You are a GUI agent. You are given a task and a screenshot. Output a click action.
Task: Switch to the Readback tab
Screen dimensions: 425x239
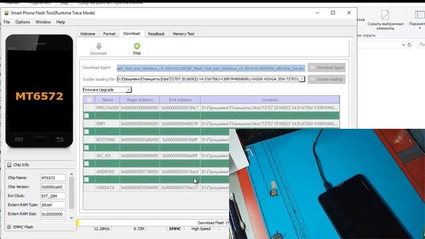157,34
